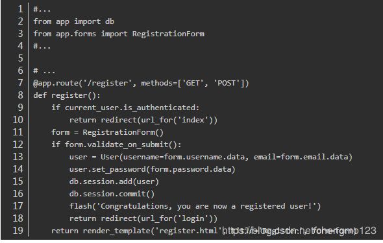
Task: Click line number 7 in the gutter
Action: (21, 83)
